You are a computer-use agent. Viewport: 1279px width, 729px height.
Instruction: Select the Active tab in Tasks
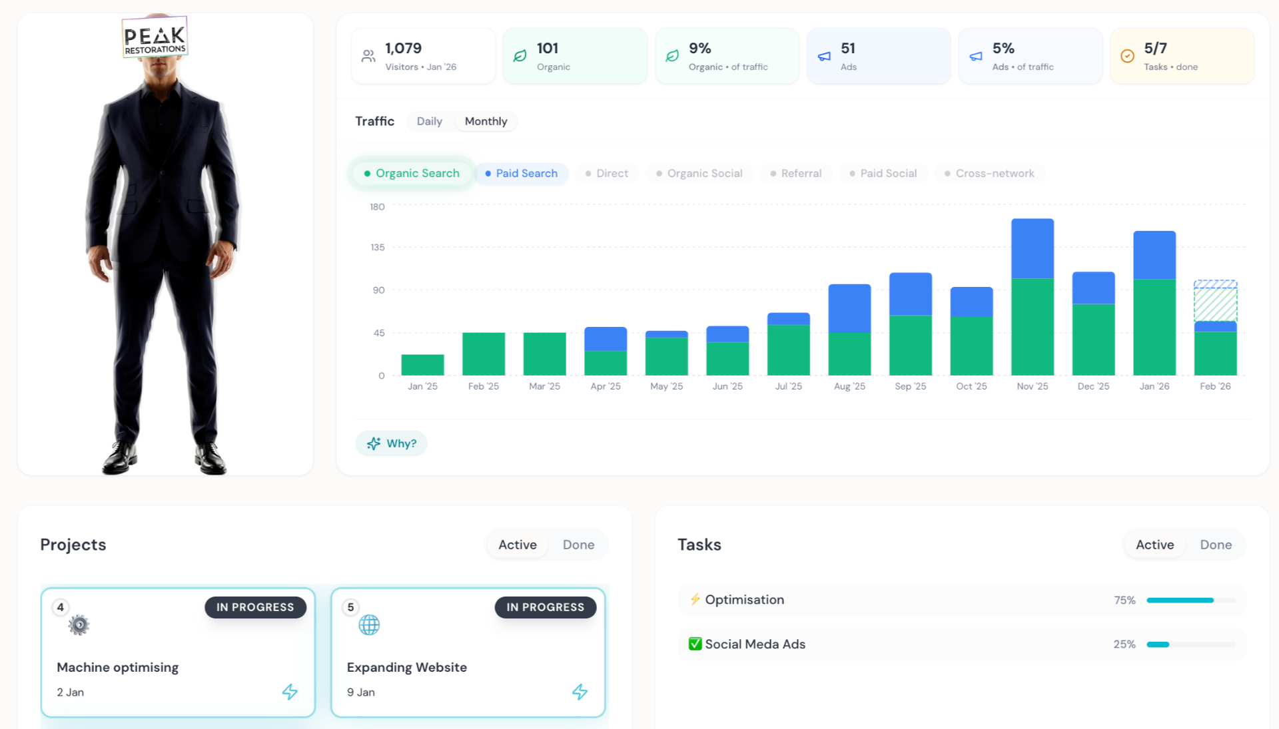[1154, 545]
